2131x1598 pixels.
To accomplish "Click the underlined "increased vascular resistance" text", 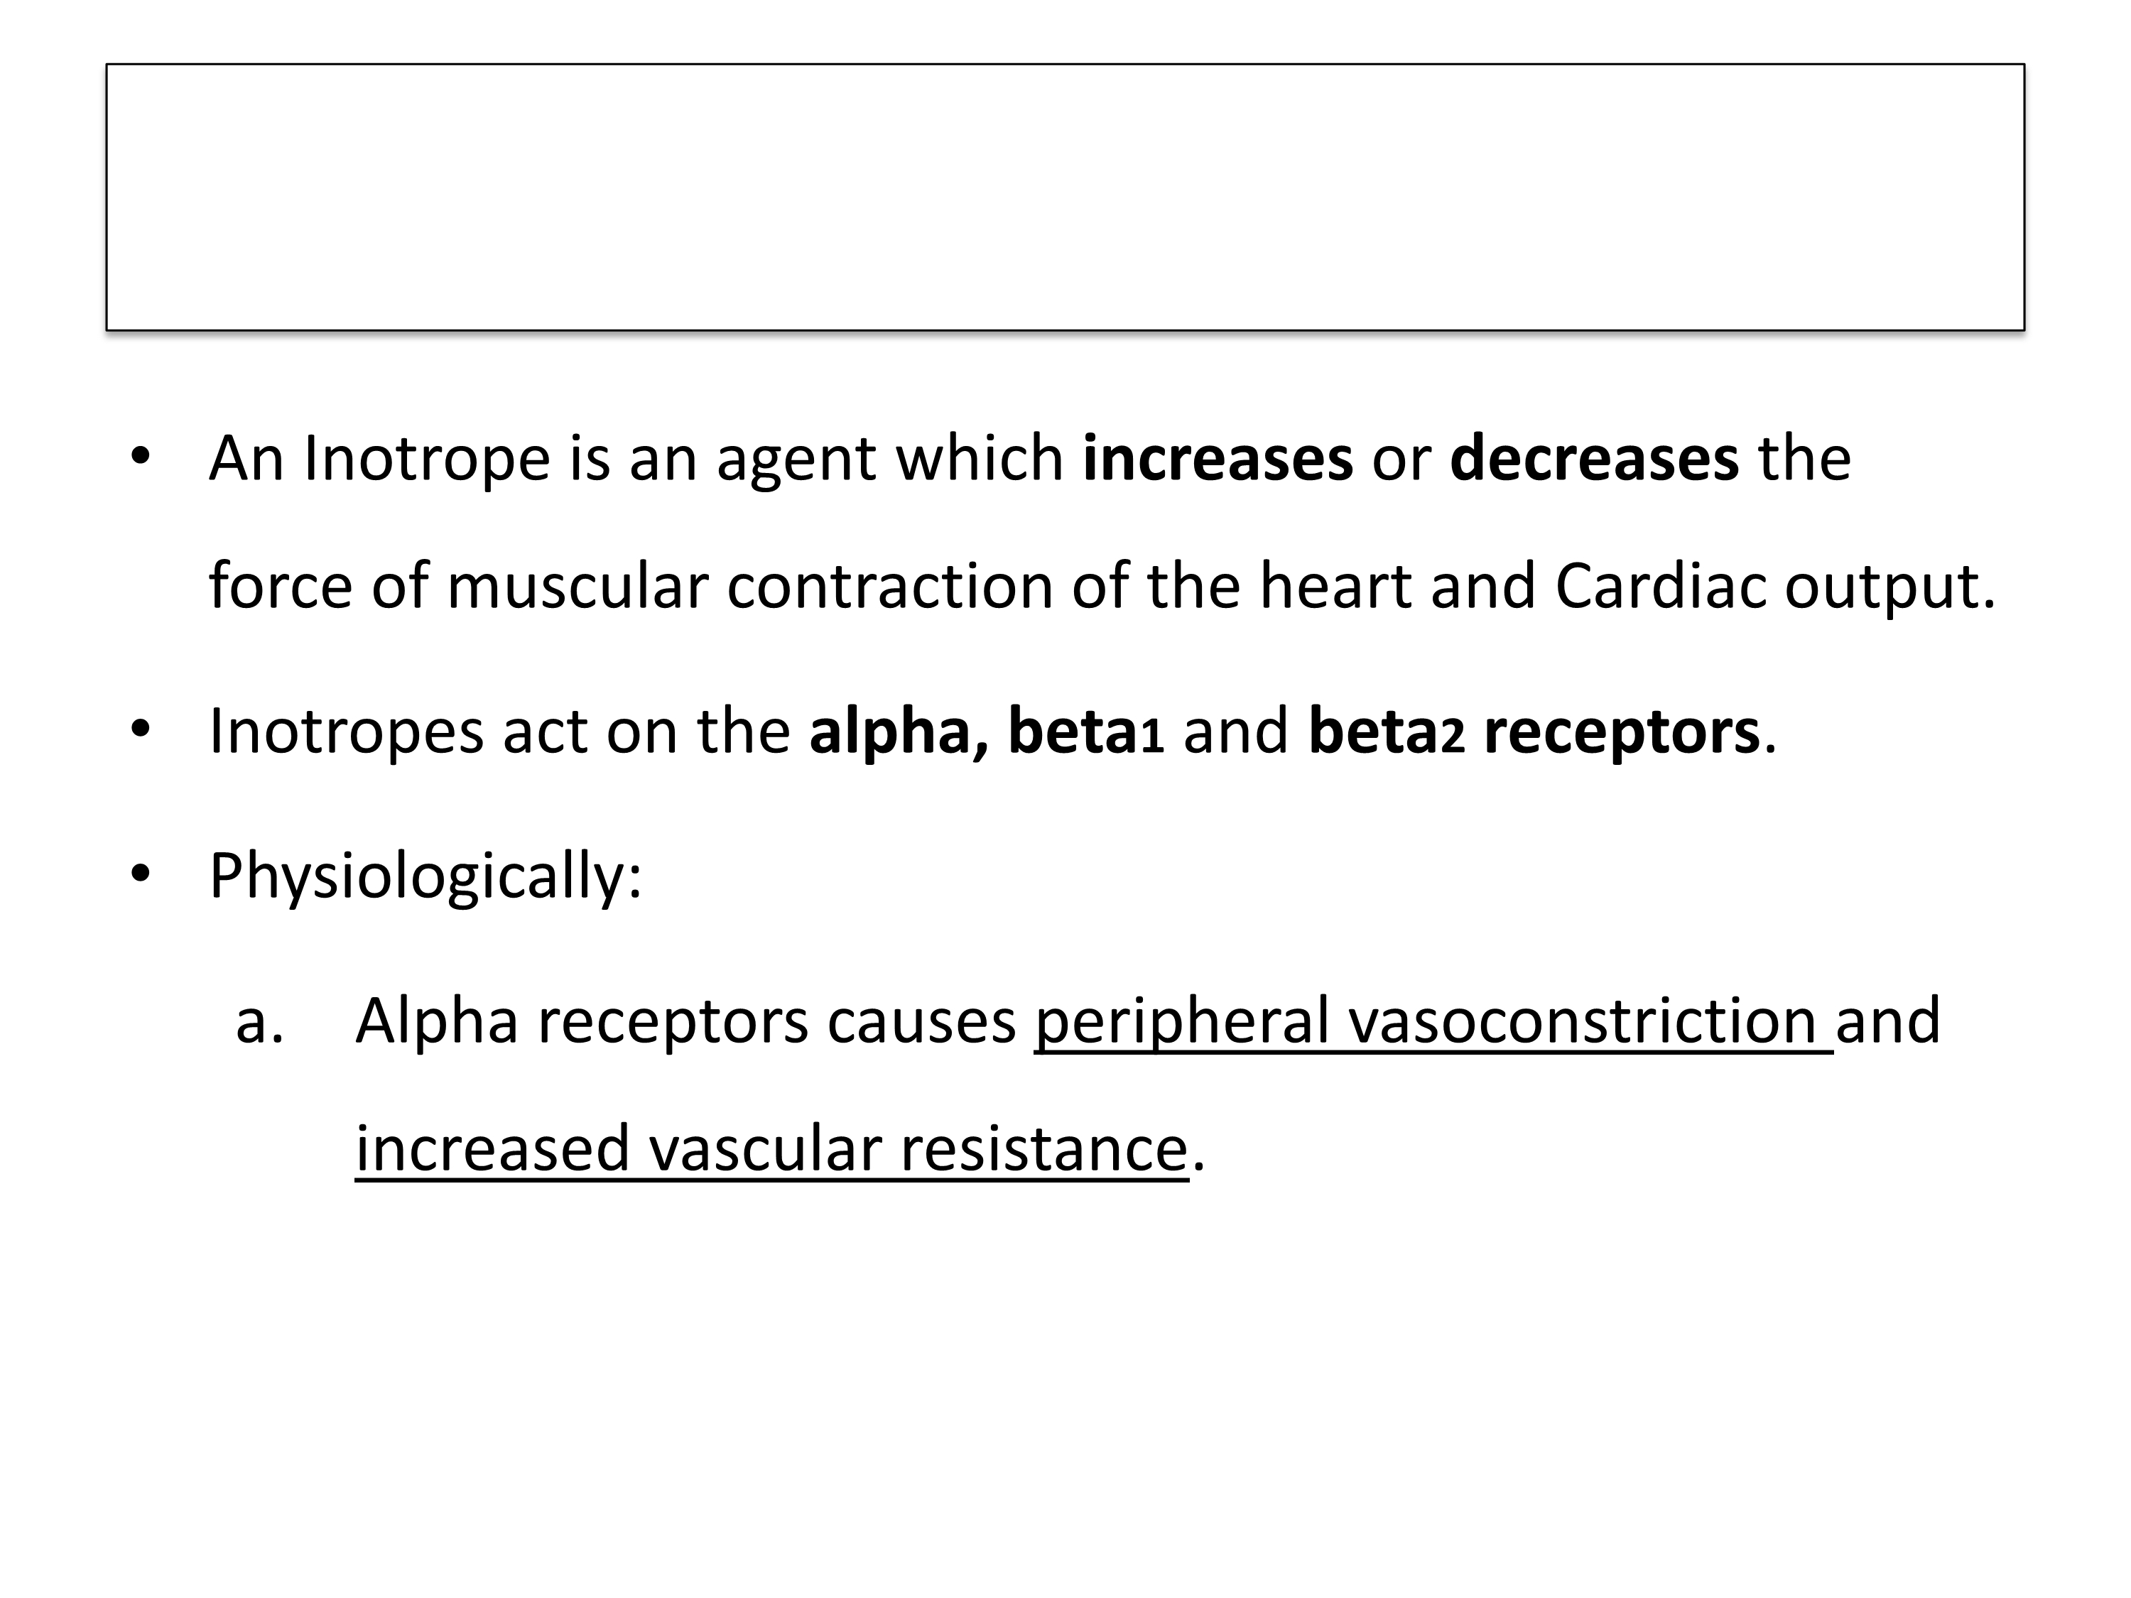I will 771,1148.
